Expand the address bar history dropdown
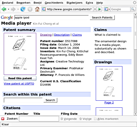The image size is (137, 127). (x=95, y=9)
